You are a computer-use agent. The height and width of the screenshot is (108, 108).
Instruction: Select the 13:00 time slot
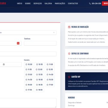(29, 74)
